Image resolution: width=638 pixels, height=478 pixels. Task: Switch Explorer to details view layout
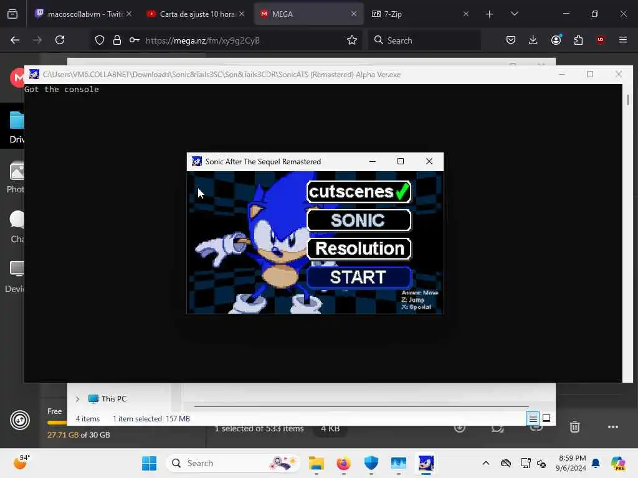pyautogui.click(x=533, y=418)
